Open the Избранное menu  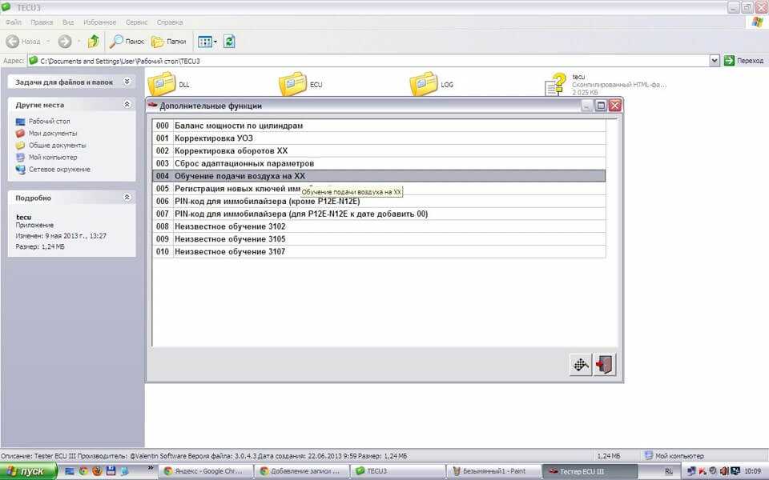[x=99, y=22]
